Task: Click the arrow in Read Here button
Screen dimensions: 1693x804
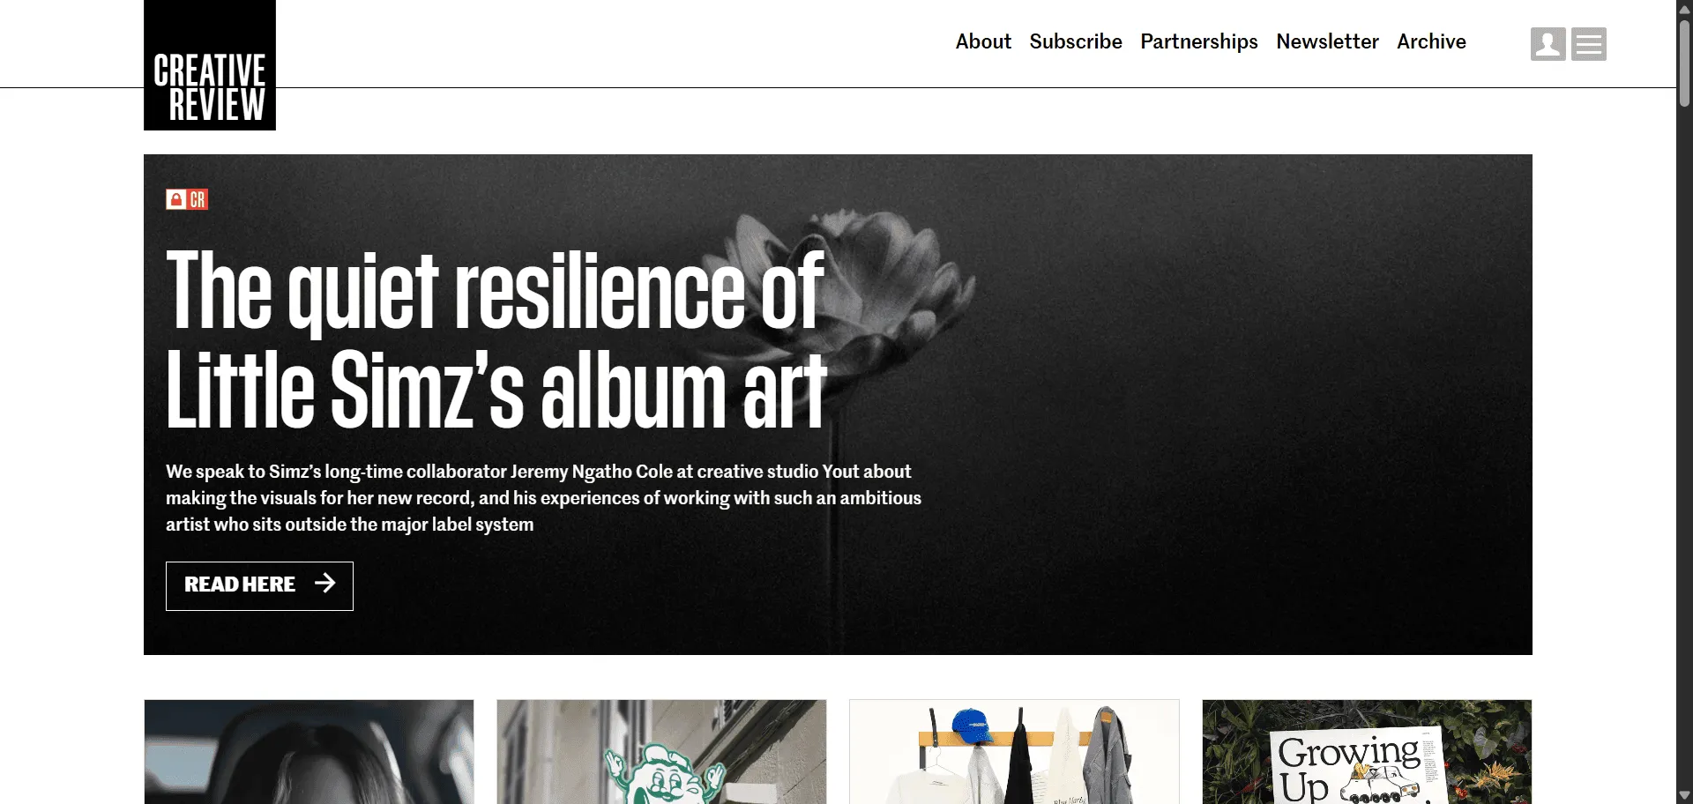Action: click(325, 584)
